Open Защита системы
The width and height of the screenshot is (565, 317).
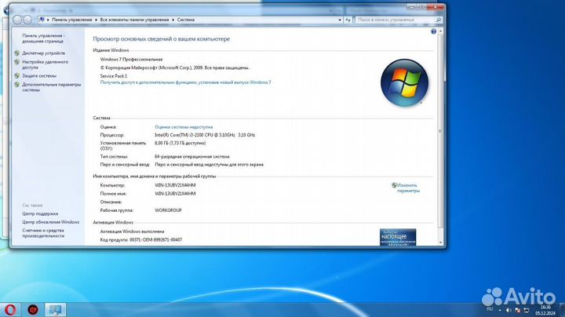coord(39,75)
